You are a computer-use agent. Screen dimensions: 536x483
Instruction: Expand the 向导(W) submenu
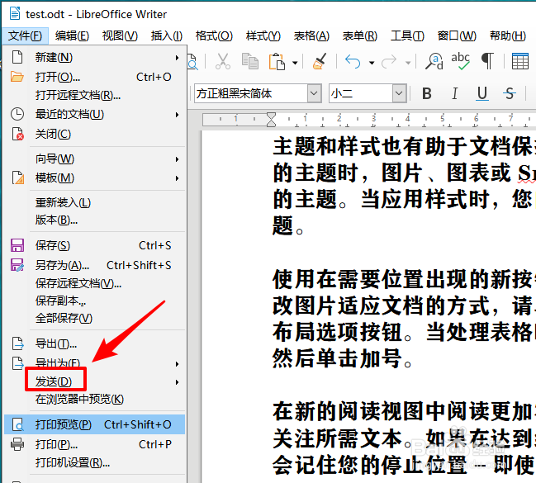177,159
